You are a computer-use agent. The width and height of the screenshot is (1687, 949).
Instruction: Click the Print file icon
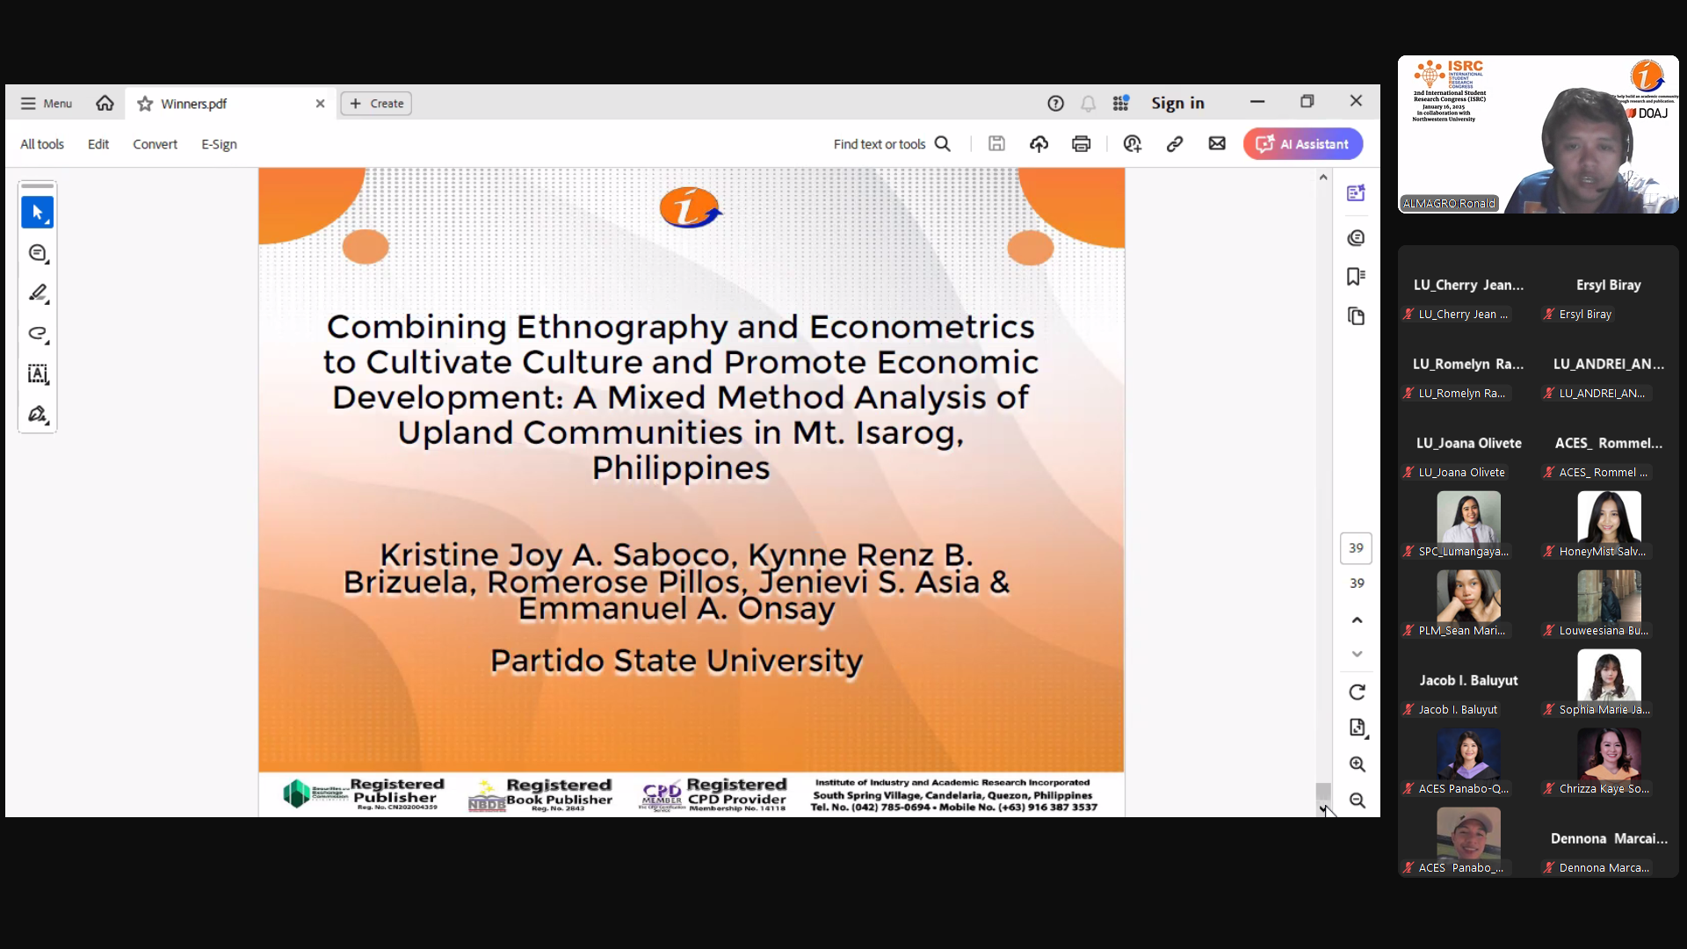click(x=1081, y=144)
